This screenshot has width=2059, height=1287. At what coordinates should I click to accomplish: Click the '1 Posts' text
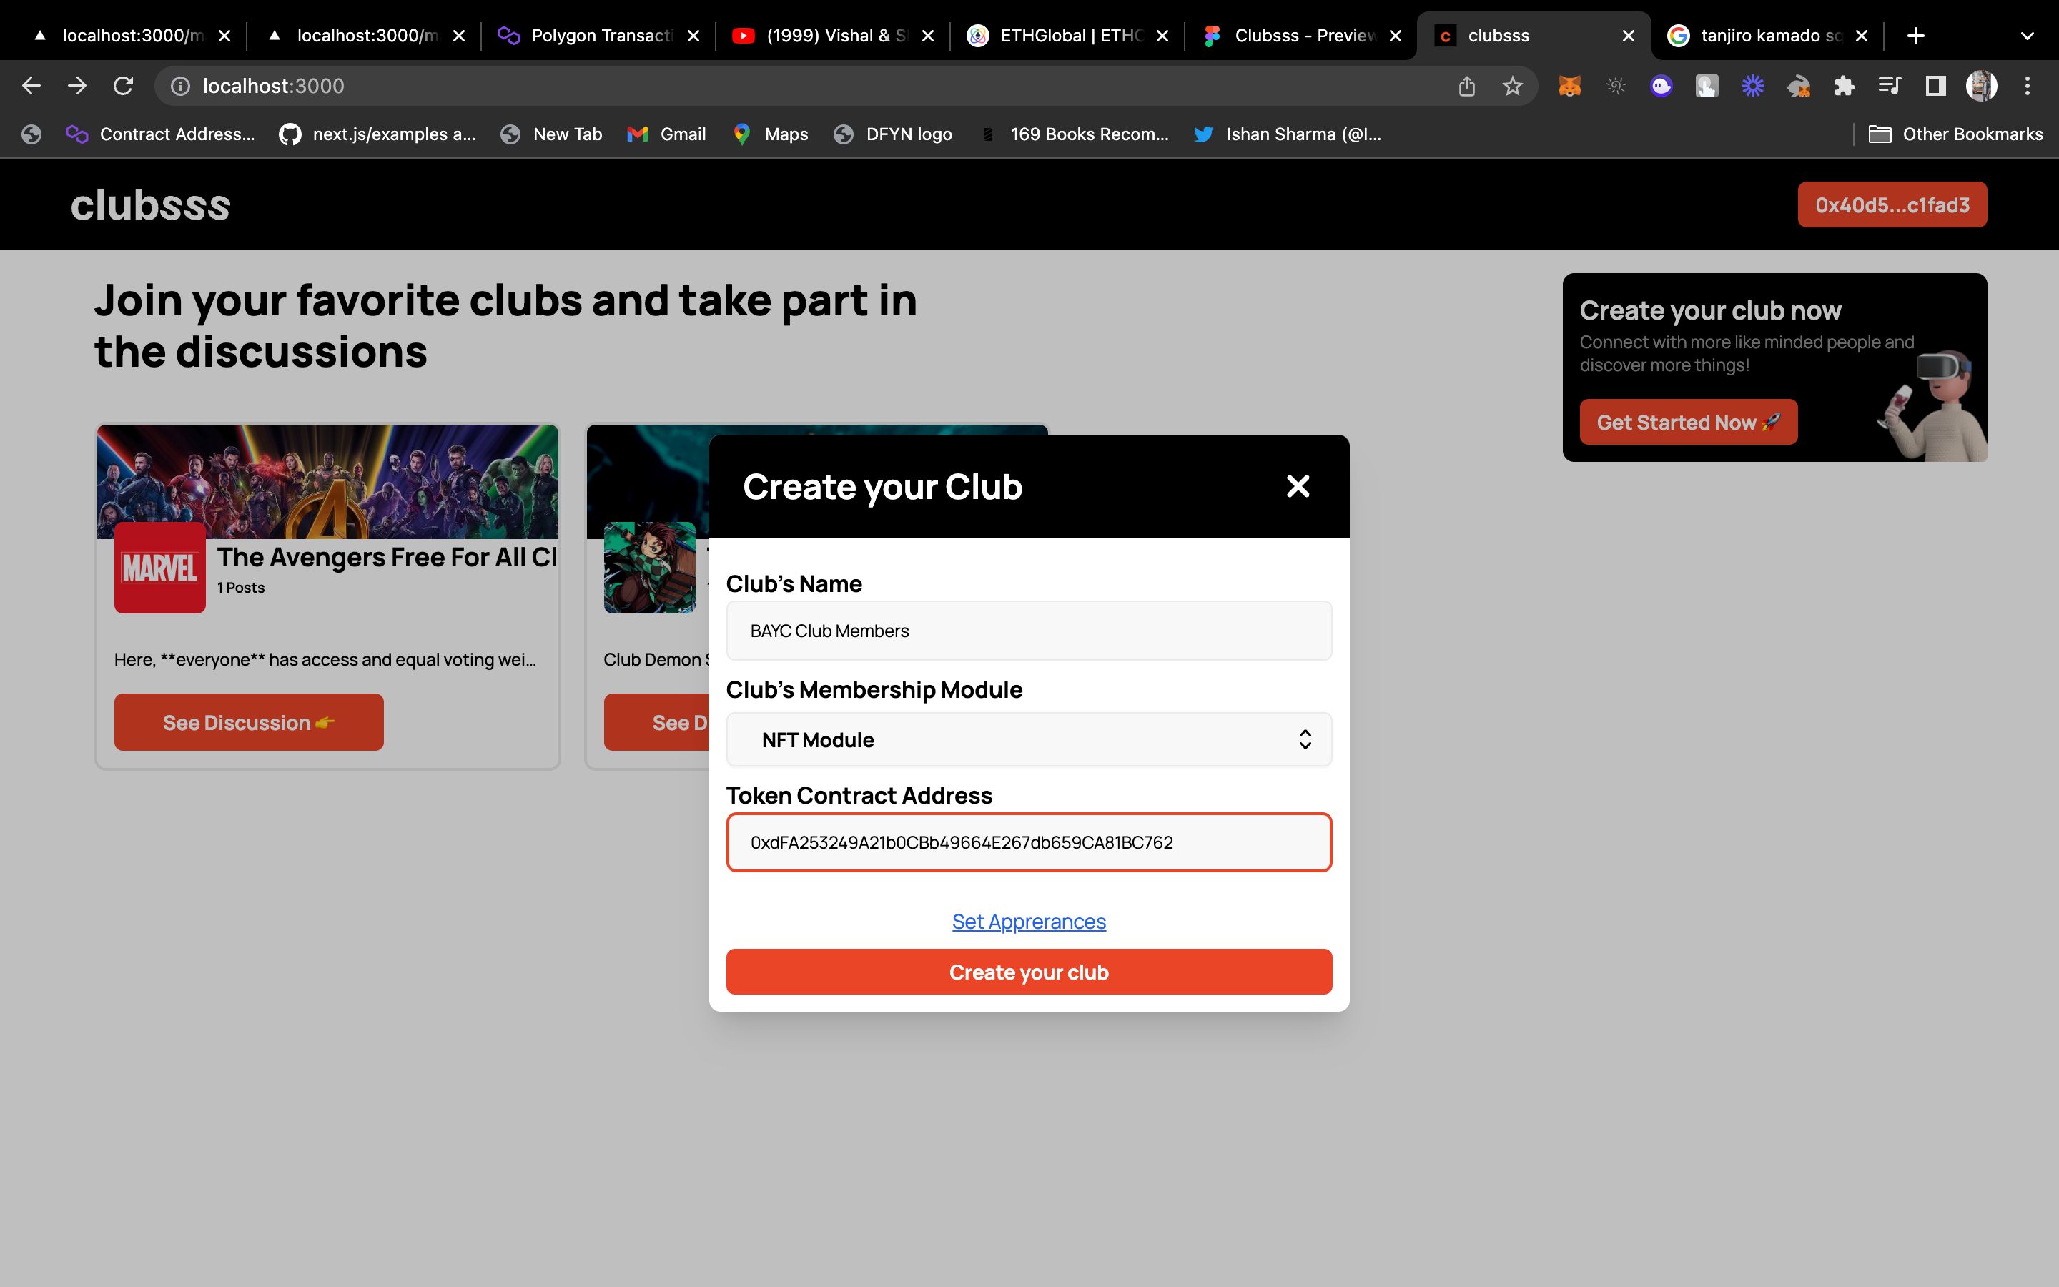click(241, 587)
